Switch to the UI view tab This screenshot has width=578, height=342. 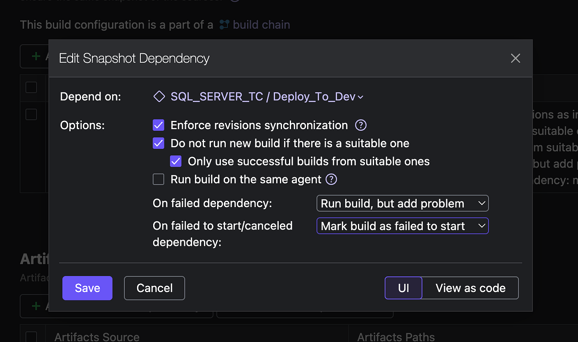point(403,288)
